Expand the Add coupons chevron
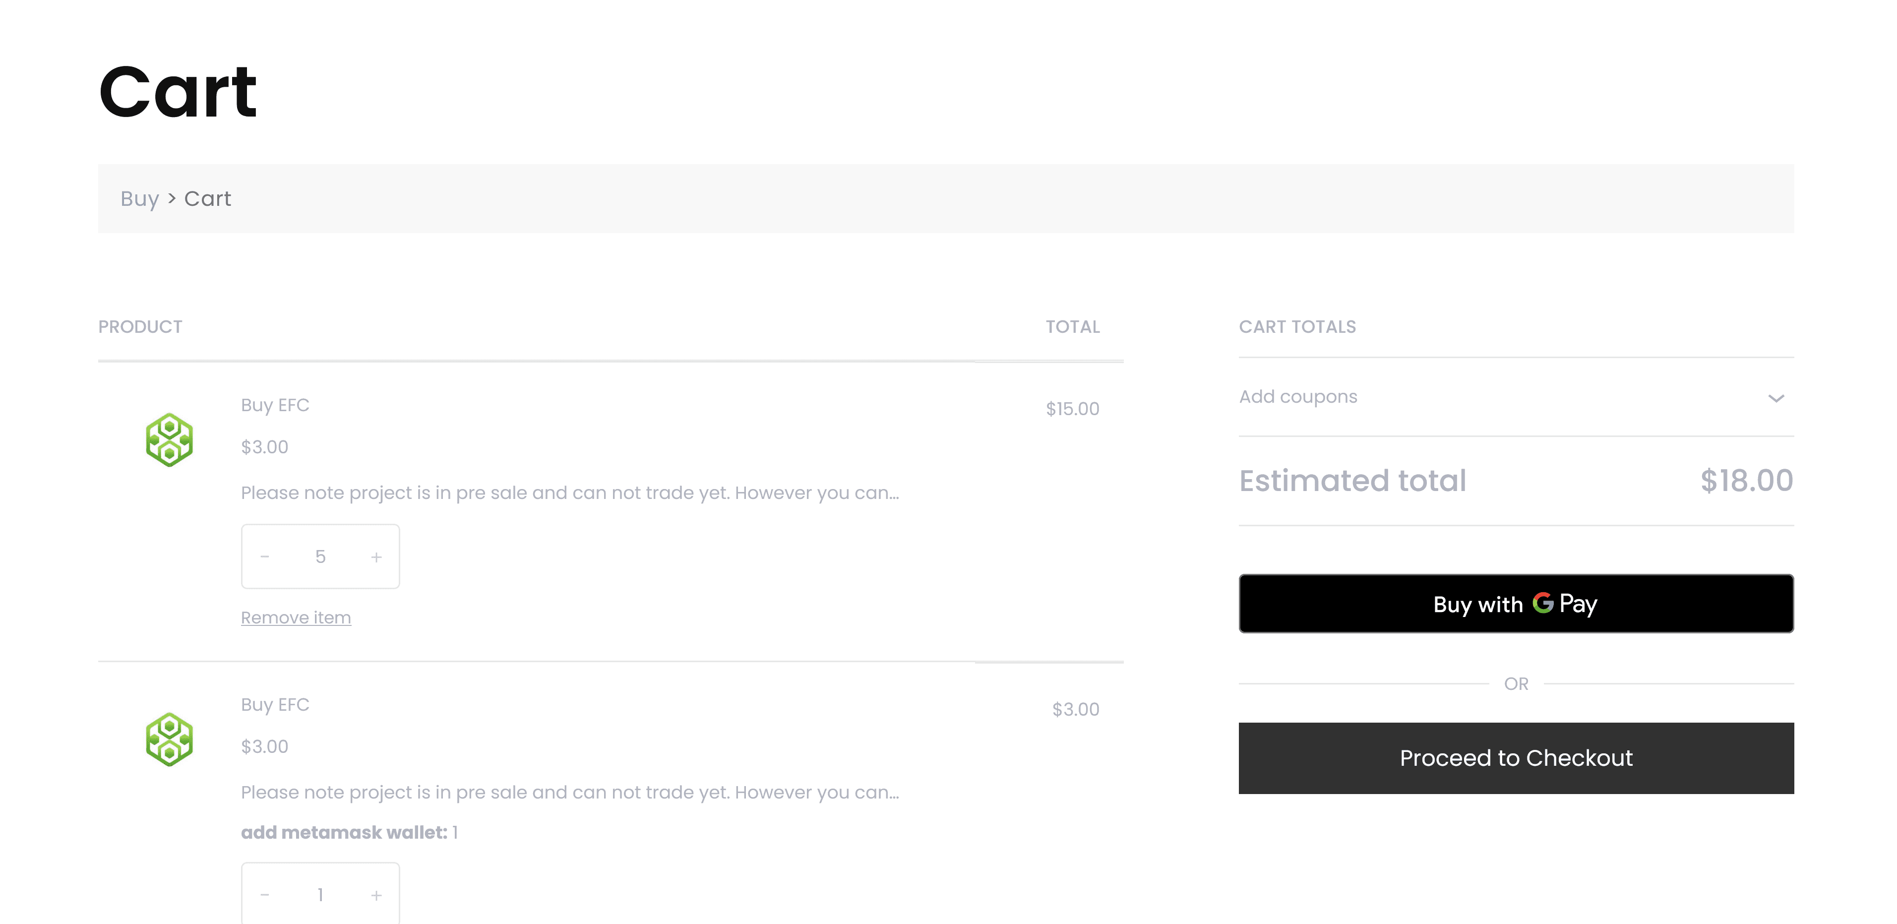The height and width of the screenshot is (924, 1897). (x=1775, y=398)
